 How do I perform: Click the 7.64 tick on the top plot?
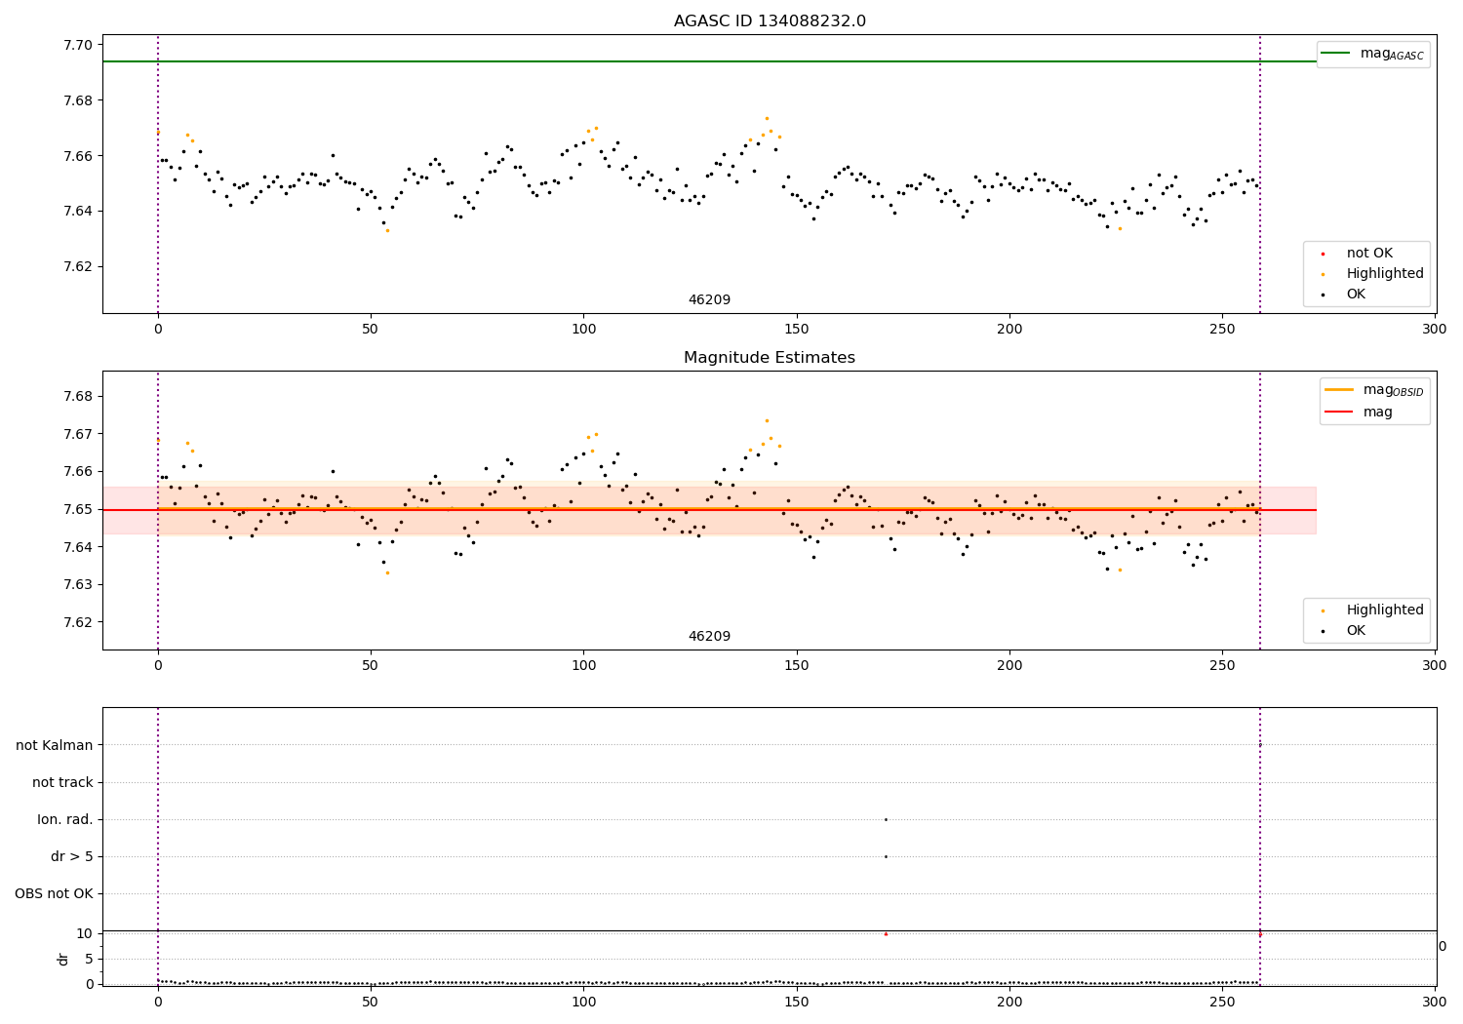pos(79,212)
